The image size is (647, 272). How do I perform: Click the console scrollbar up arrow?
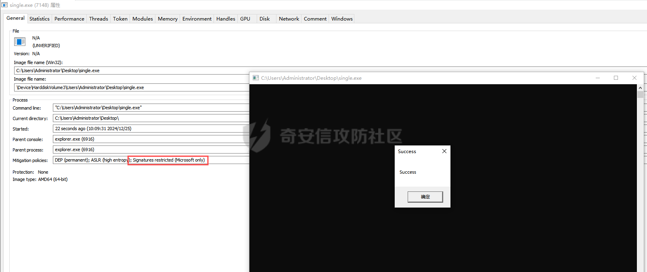[640, 87]
